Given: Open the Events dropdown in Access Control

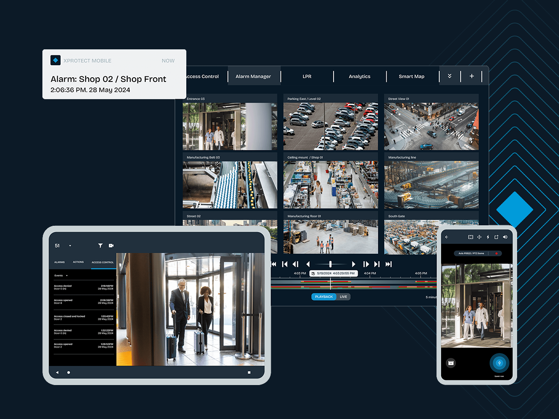Looking at the screenshot, I should (61, 276).
